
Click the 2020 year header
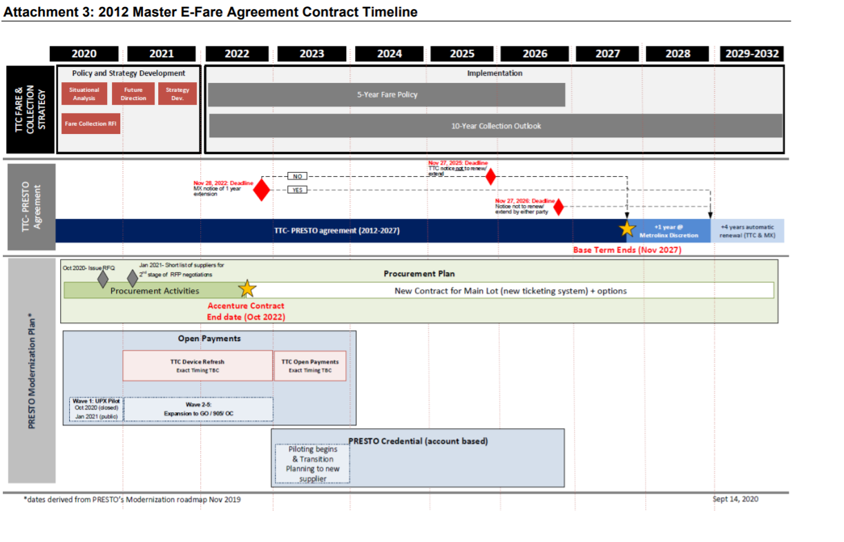[84, 54]
